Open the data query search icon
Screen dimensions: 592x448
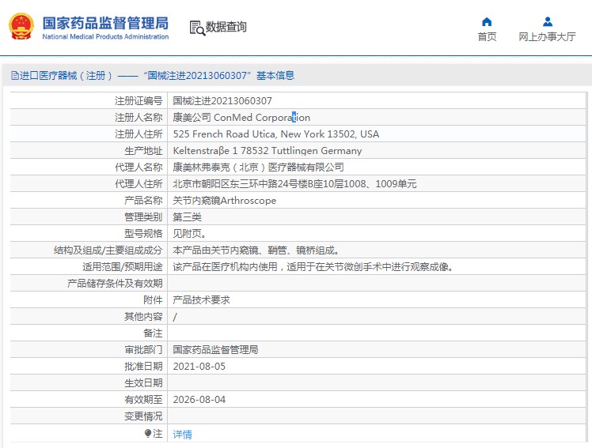197,28
